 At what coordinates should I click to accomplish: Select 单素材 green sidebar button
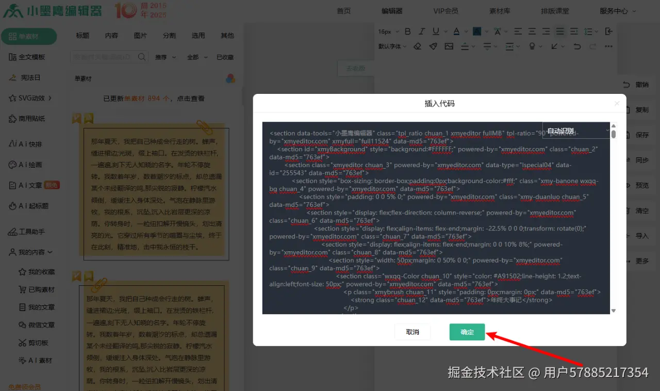(x=29, y=37)
